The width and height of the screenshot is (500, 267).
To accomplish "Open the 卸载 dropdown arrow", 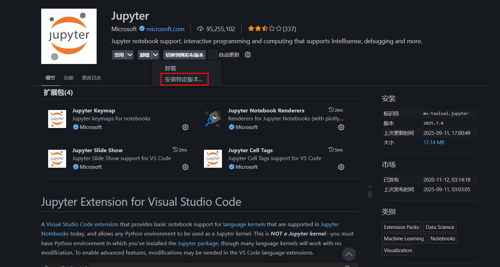I will [155, 54].
